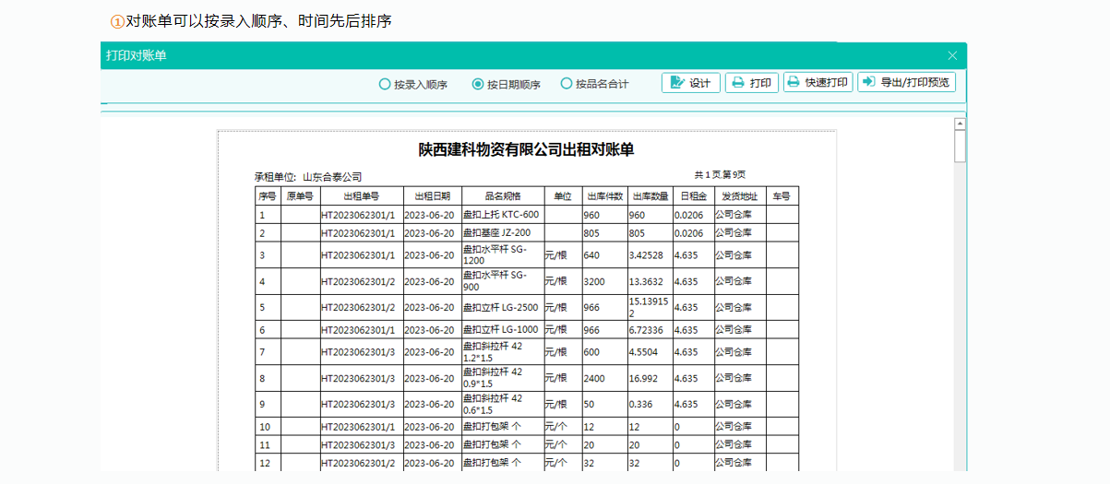Select the 按录入顺序 radio option
The image size is (1110, 484).
click(x=412, y=84)
